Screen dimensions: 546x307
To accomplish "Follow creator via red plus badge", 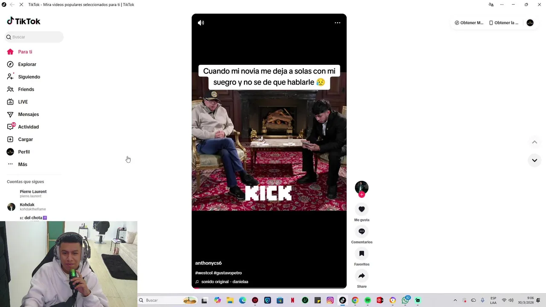I will (362, 194).
